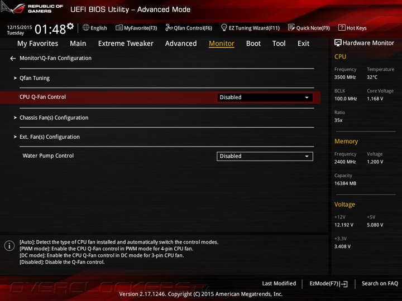
Task: Click Memory voltage 1.200 V
Action: pos(375,162)
